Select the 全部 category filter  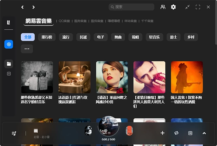click(x=28, y=37)
